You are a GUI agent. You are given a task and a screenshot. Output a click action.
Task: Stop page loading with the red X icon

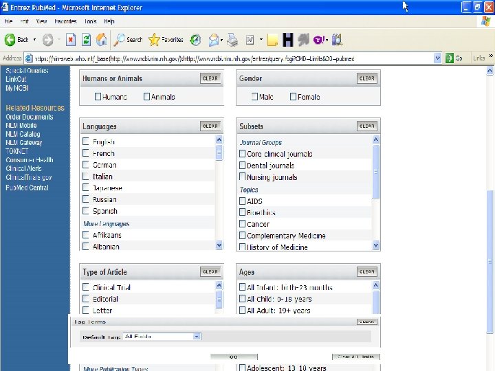coord(71,40)
